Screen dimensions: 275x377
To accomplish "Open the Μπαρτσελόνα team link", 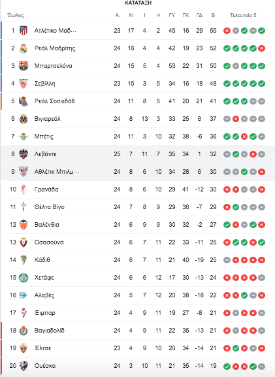I will [53, 66].
